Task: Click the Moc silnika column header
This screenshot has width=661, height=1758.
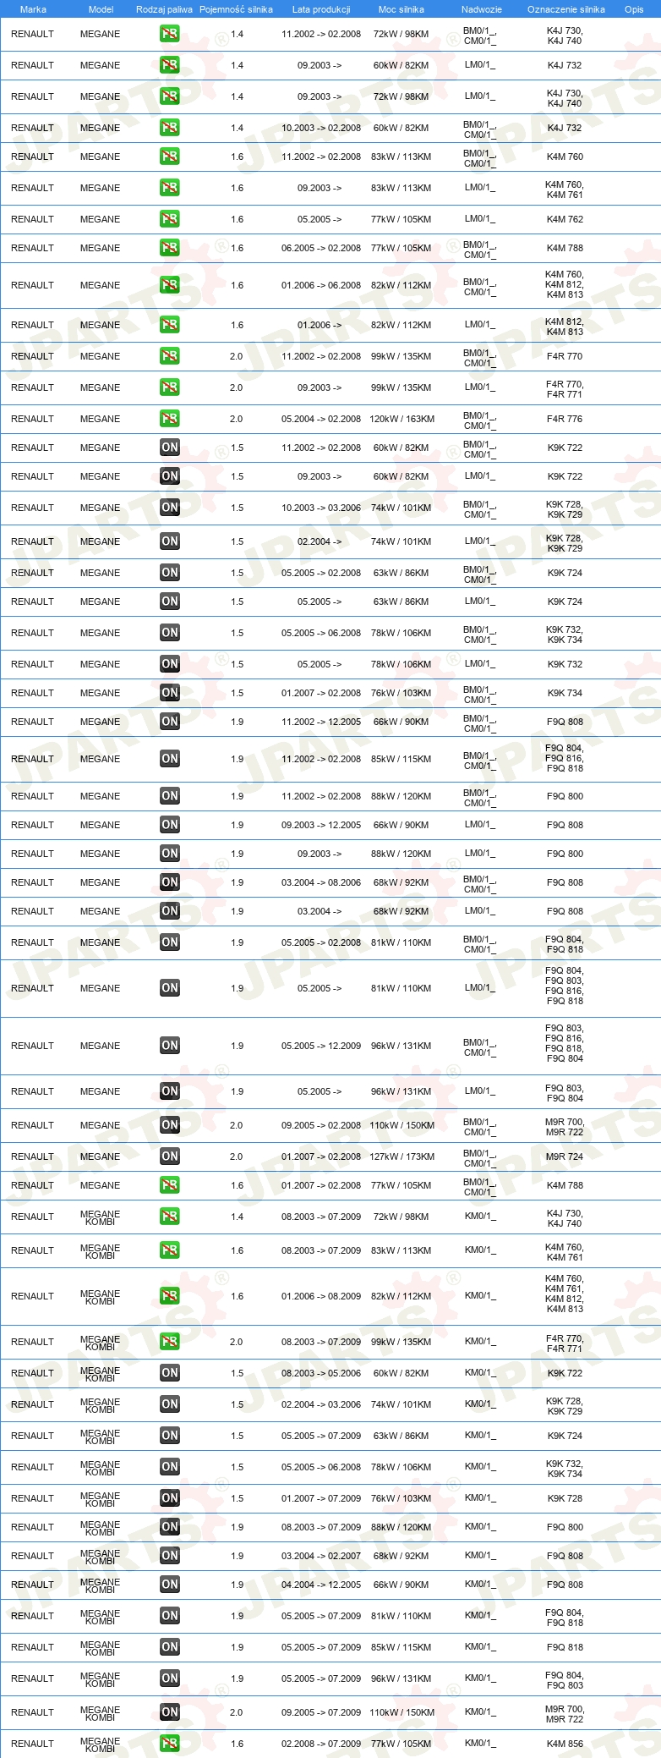Action: (402, 9)
